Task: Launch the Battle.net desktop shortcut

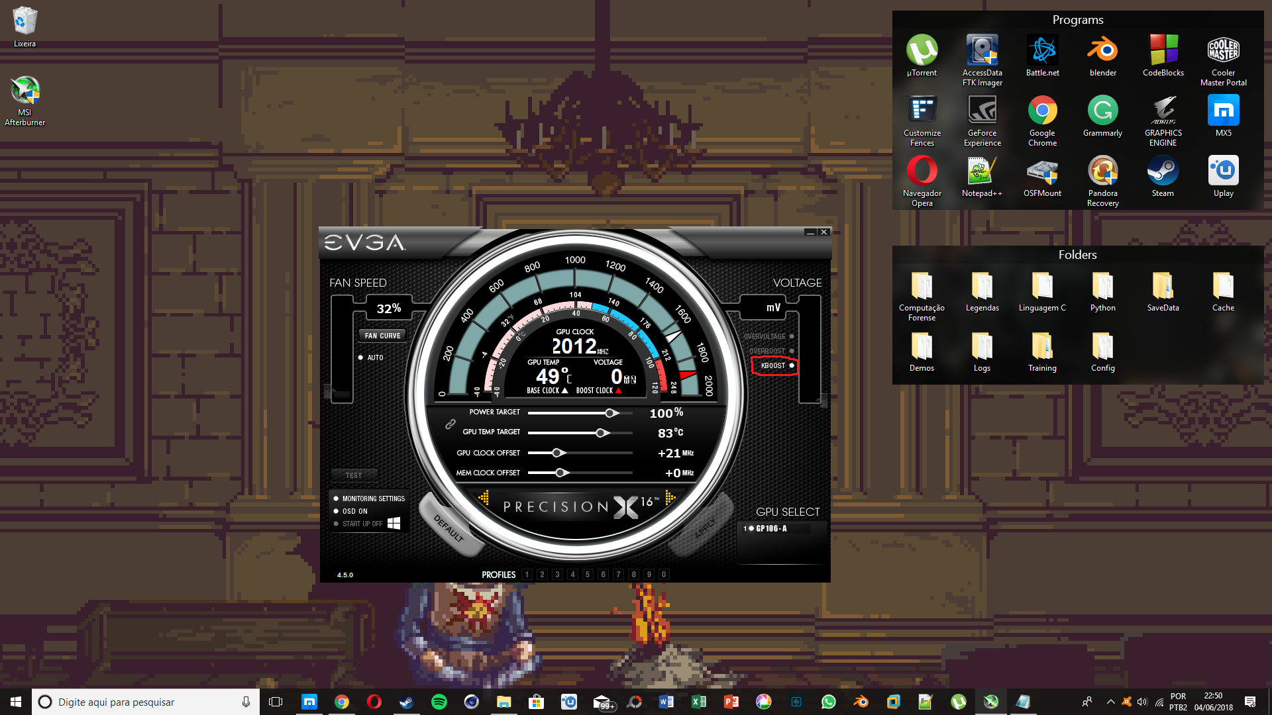Action: (x=1042, y=56)
